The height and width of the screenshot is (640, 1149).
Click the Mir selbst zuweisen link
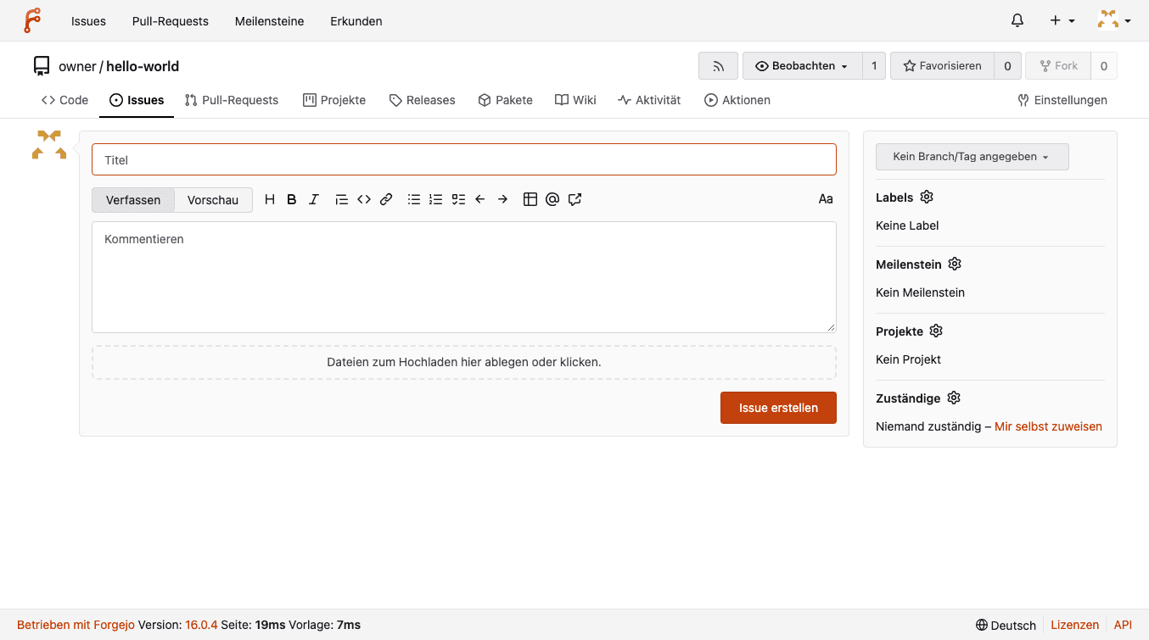[1048, 426]
